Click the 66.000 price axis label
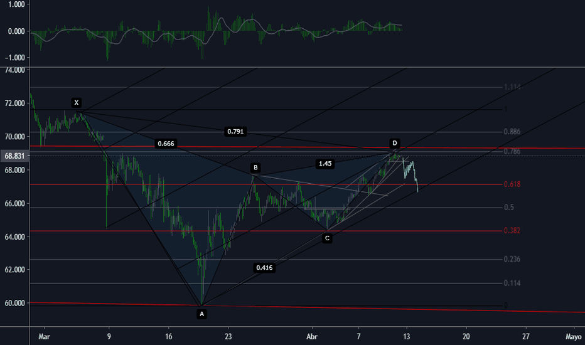This screenshot has height=345, width=585. click(x=15, y=204)
